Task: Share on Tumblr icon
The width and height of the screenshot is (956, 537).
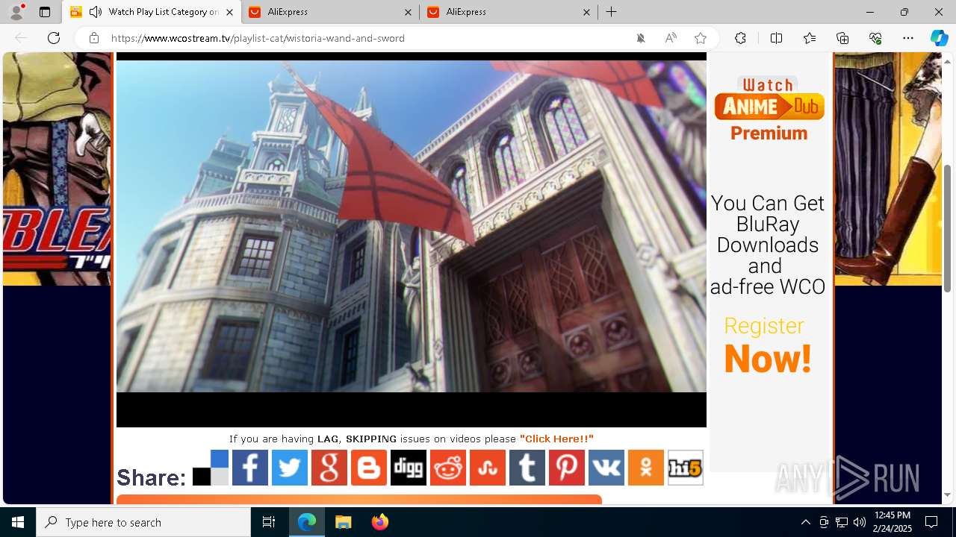Action: (x=527, y=468)
